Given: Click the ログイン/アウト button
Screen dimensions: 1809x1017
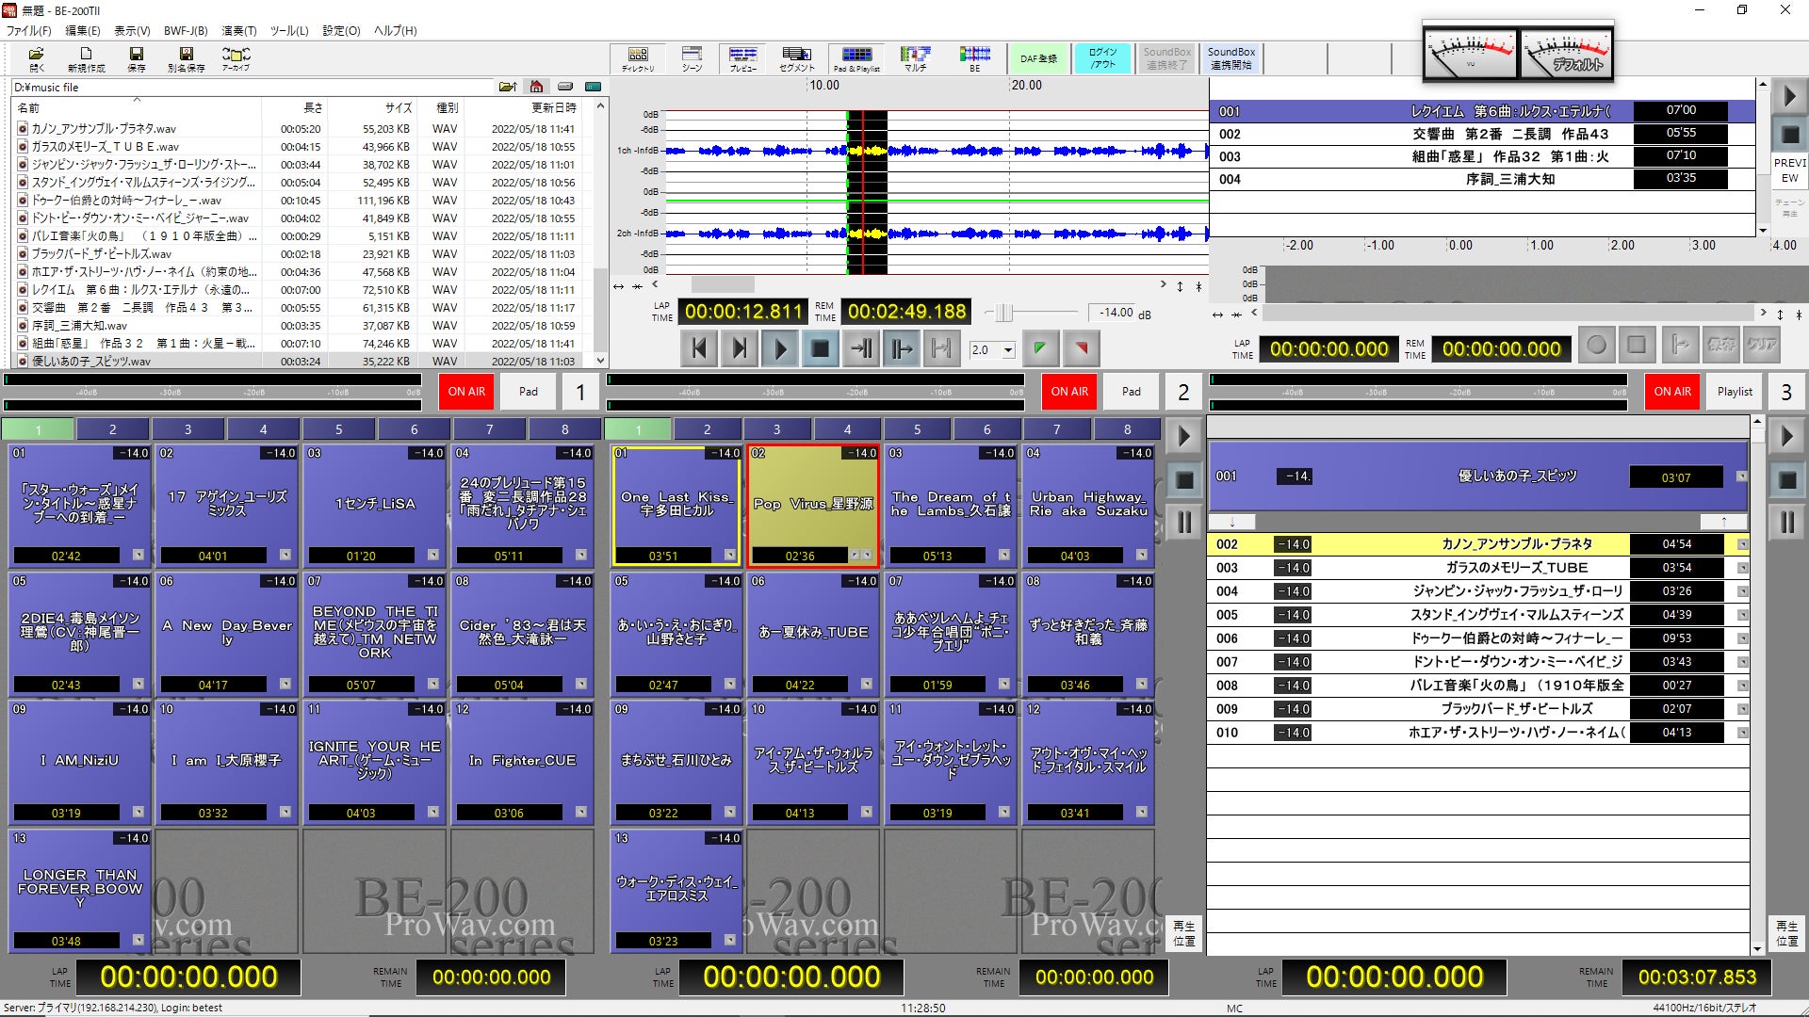Looking at the screenshot, I should (1102, 58).
